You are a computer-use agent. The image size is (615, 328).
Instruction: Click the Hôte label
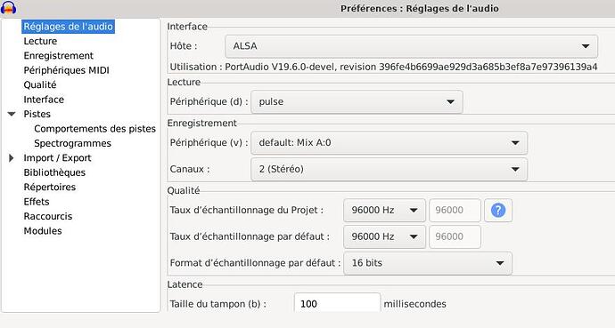click(x=184, y=46)
